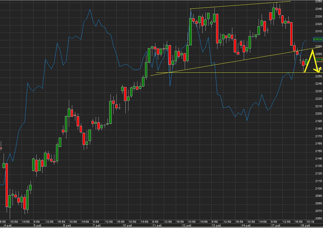
Task: Click the 2200 price axis label
Action: (319, 114)
